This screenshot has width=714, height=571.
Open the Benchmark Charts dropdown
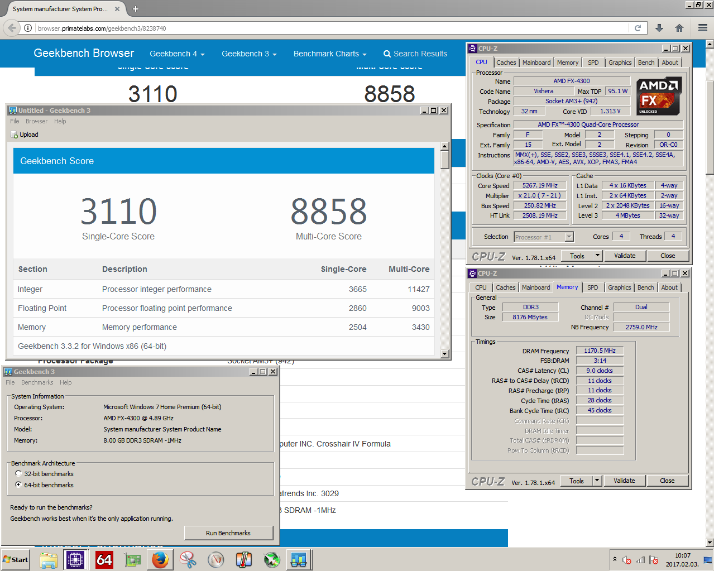point(330,54)
